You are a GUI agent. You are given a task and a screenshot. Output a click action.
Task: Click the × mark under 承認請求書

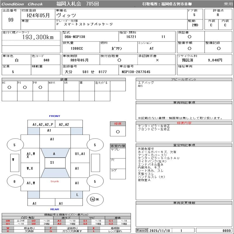[157, 60]
